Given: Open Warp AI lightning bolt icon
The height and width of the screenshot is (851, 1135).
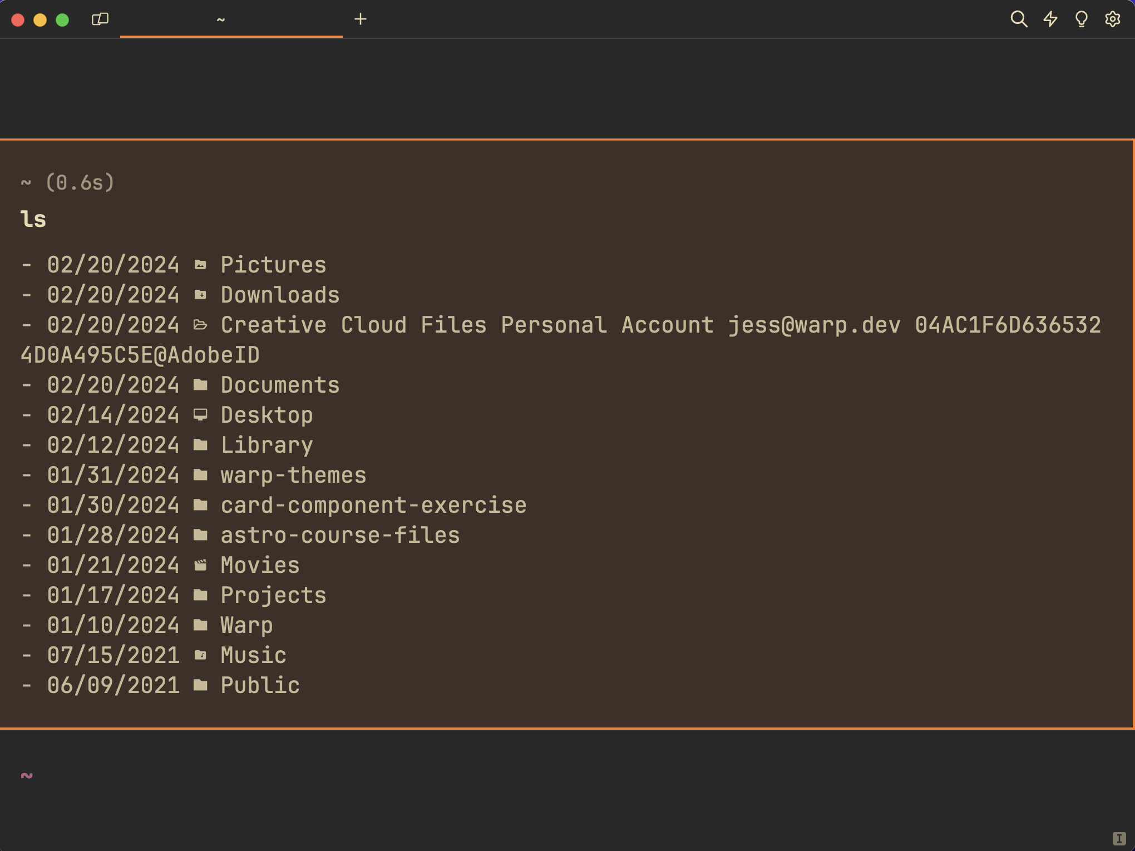Looking at the screenshot, I should click(1050, 19).
